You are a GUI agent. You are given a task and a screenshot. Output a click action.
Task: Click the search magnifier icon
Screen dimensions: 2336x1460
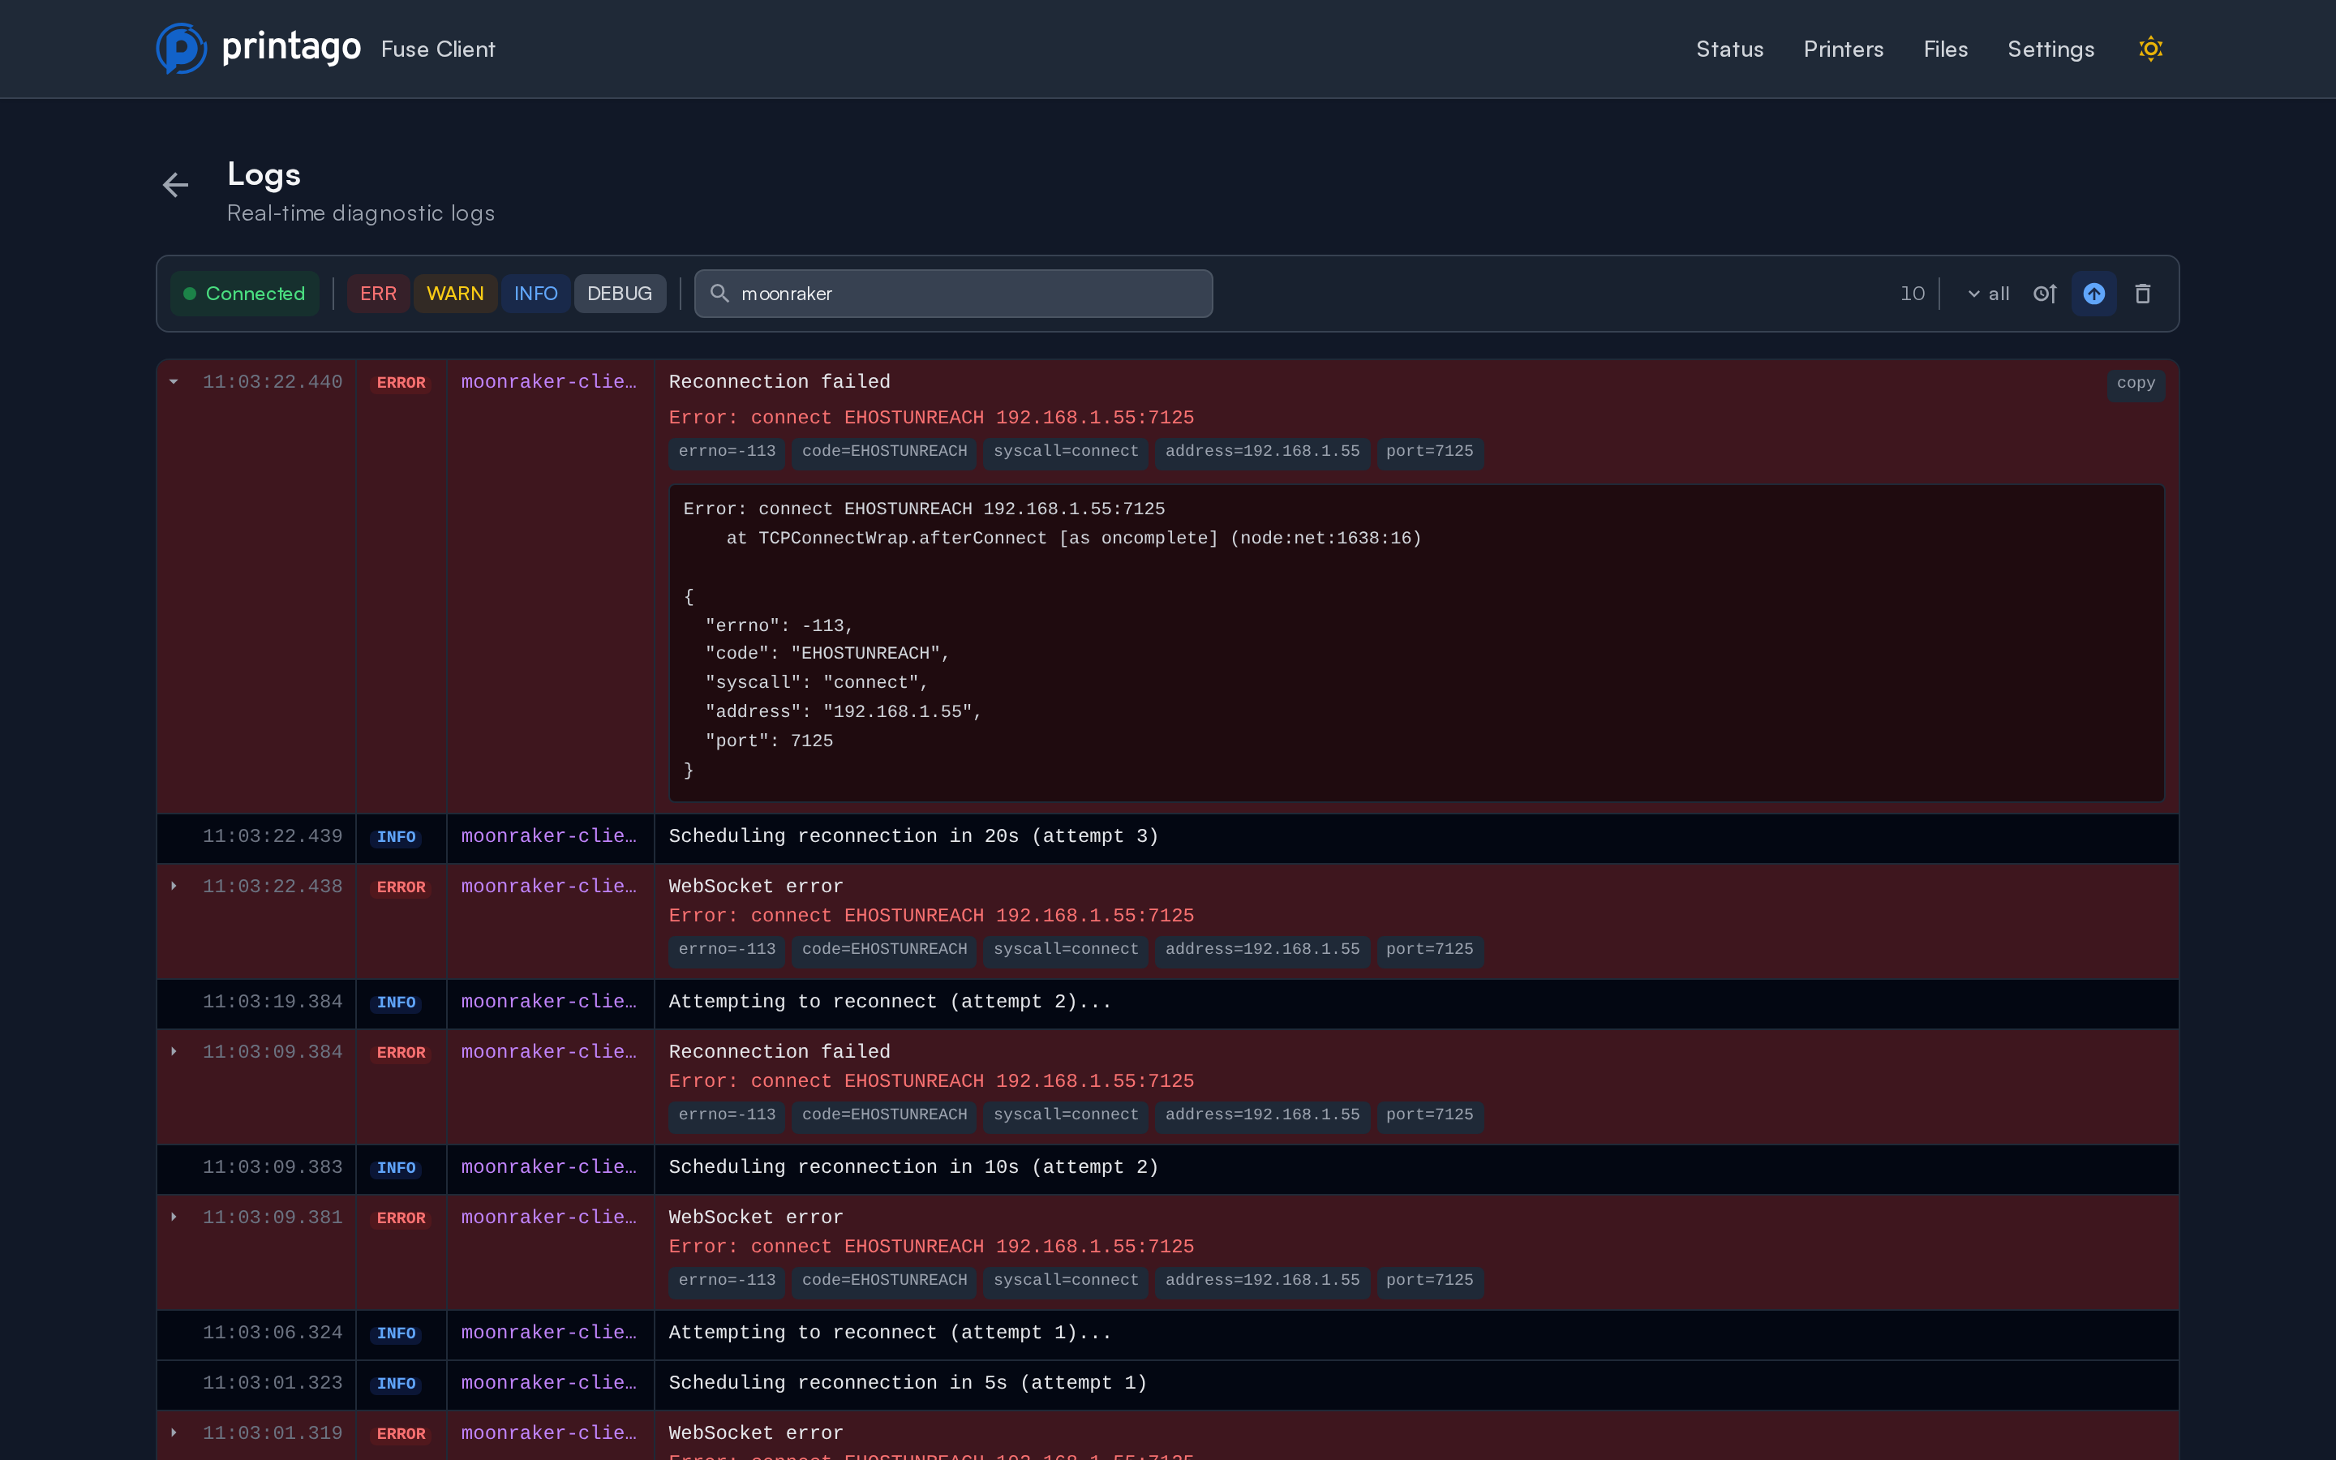pos(719,294)
